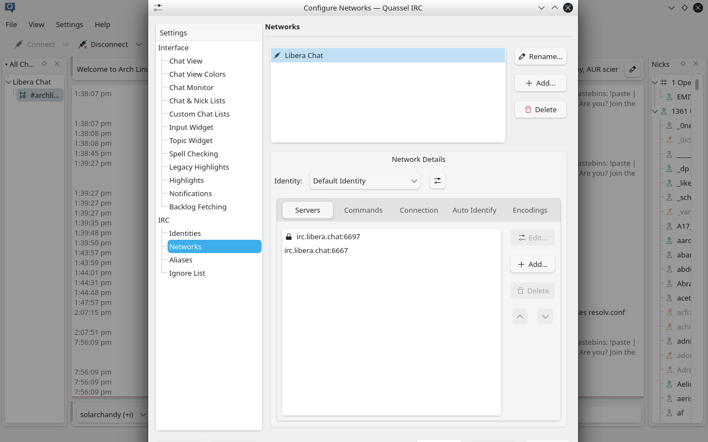Click the Edit... server button
The image size is (708, 442).
pyautogui.click(x=533, y=238)
